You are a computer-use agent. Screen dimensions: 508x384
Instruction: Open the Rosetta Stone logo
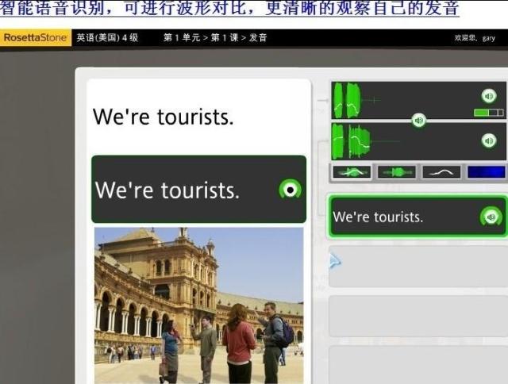[x=35, y=37]
